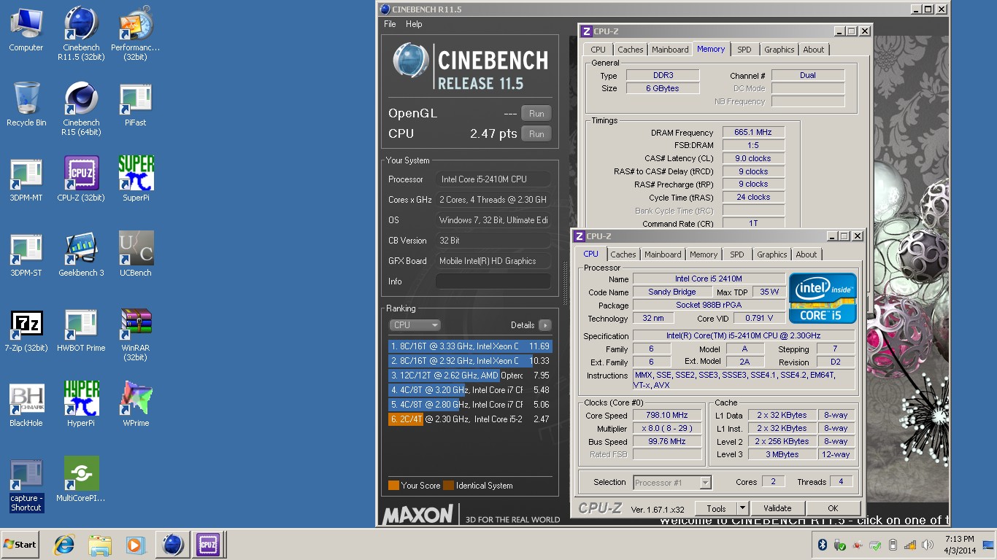Screen dimensions: 997x560
Task: Launch the PiFast desktop shortcut
Action: 136,104
